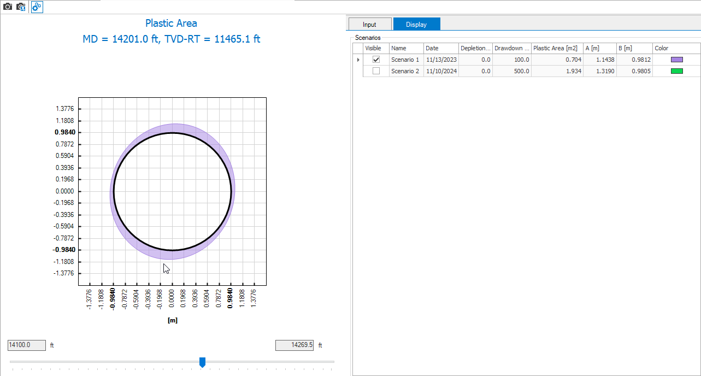Select the Scenario 2 name cell

coord(406,71)
